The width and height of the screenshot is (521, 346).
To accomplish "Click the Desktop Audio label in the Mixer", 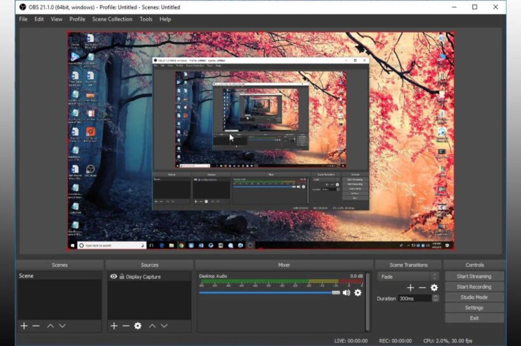I will tap(213, 276).
